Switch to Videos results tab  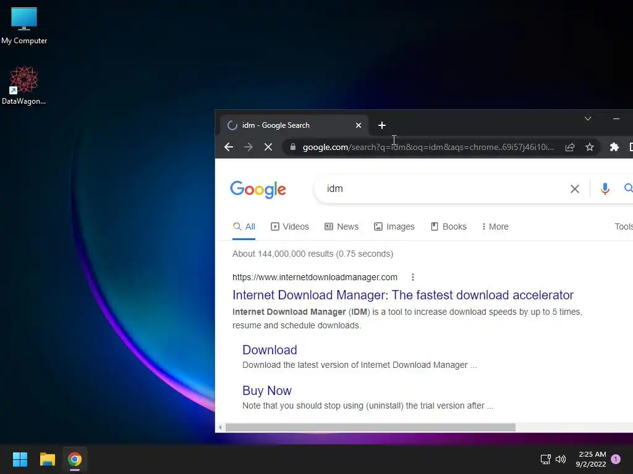[290, 227]
